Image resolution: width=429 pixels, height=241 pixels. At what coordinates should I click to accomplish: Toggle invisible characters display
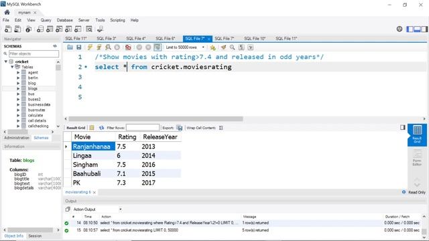coord(241,48)
